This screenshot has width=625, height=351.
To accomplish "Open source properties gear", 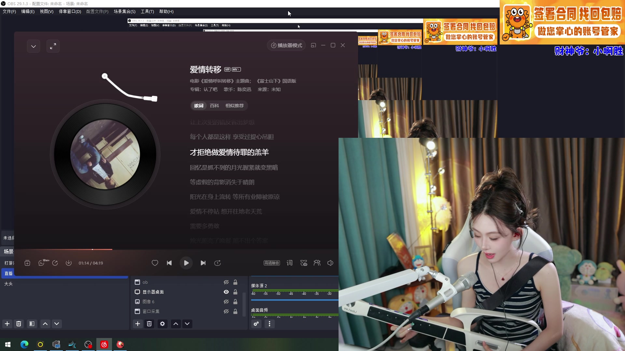I will 162,324.
